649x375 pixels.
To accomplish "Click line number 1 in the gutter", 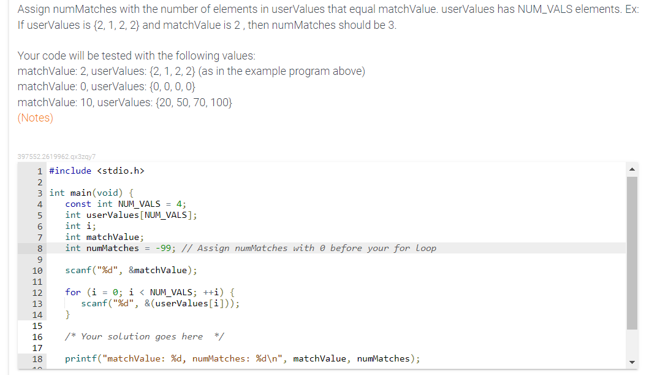I will click(x=39, y=171).
